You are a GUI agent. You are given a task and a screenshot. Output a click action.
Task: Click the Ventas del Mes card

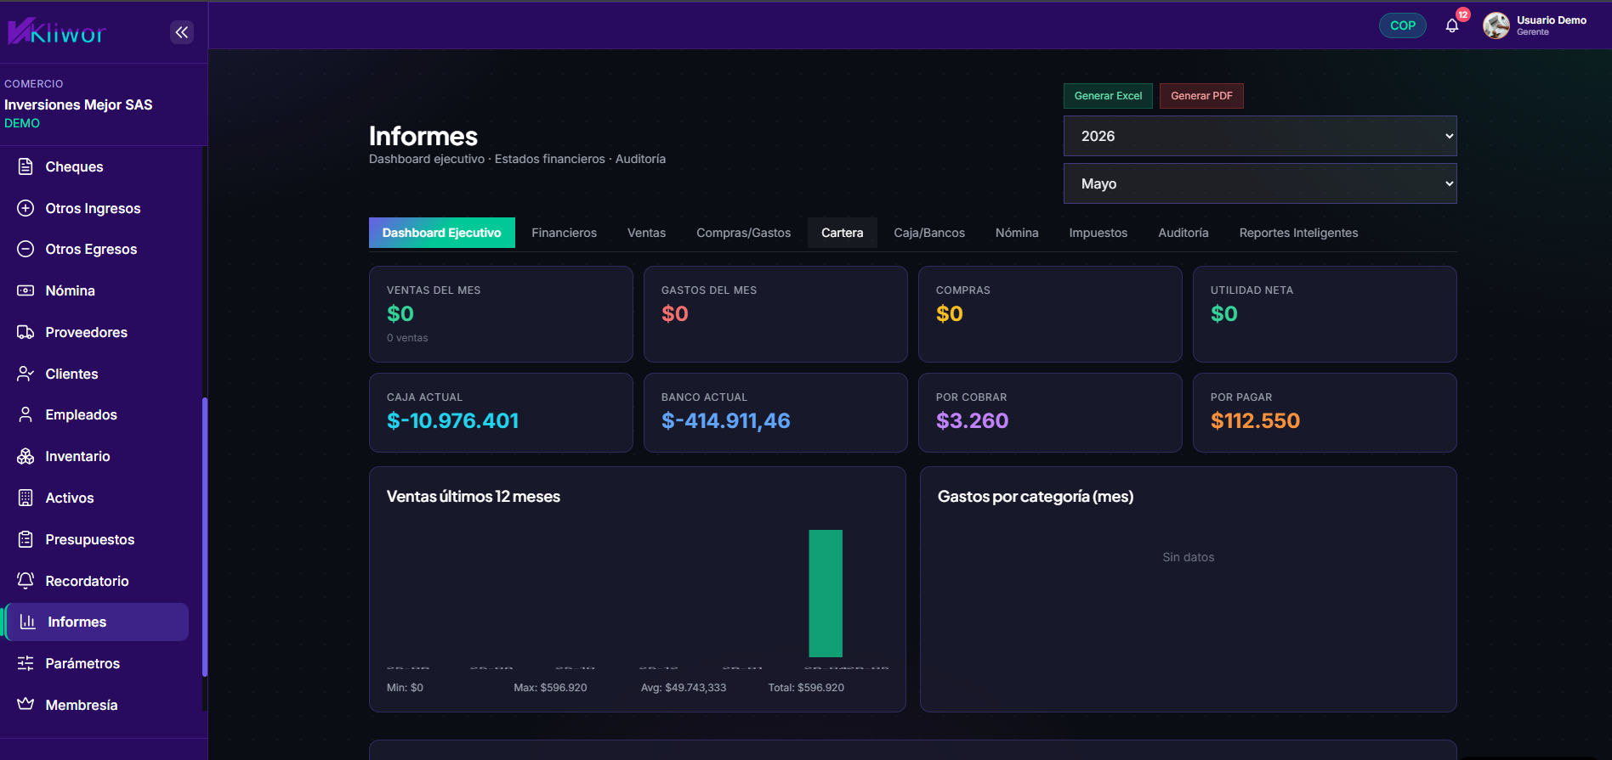[501, 314]
